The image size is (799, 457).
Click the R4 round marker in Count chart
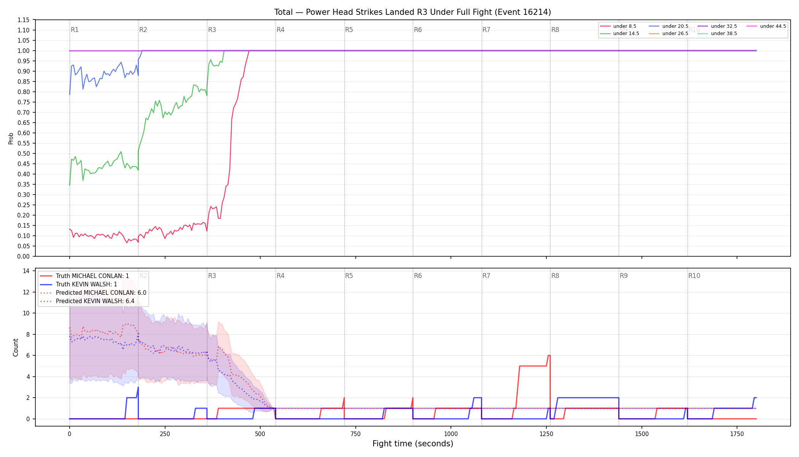pos(280,276)
